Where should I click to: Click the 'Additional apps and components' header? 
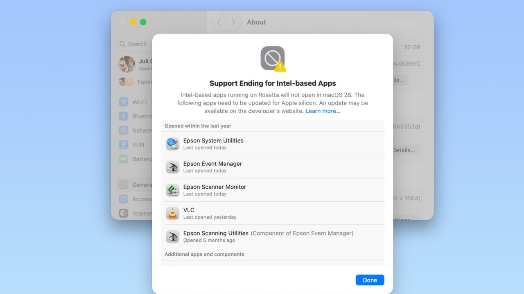(x=204, y=254)
